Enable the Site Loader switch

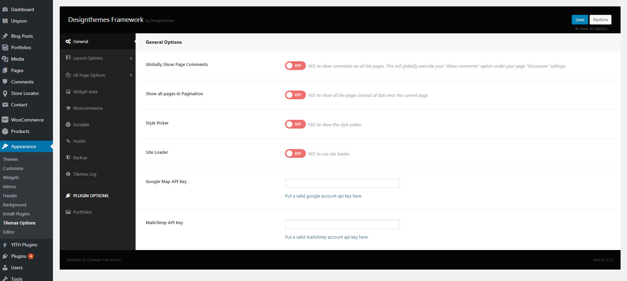click(295, 153)
